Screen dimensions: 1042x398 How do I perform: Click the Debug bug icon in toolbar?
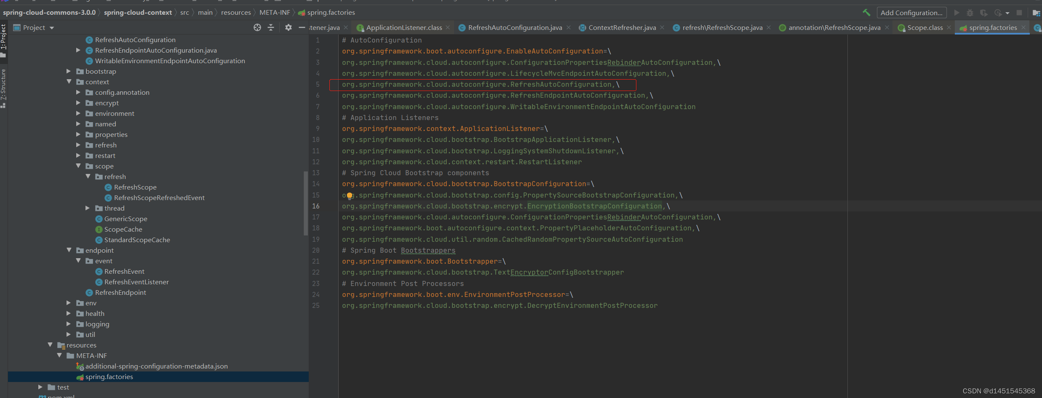pos(970,13)
